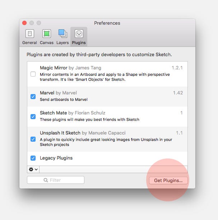The height and width of the screenshot is (220, 218).
Task: Close the Preferences window with red button
Action: point(24,23)
